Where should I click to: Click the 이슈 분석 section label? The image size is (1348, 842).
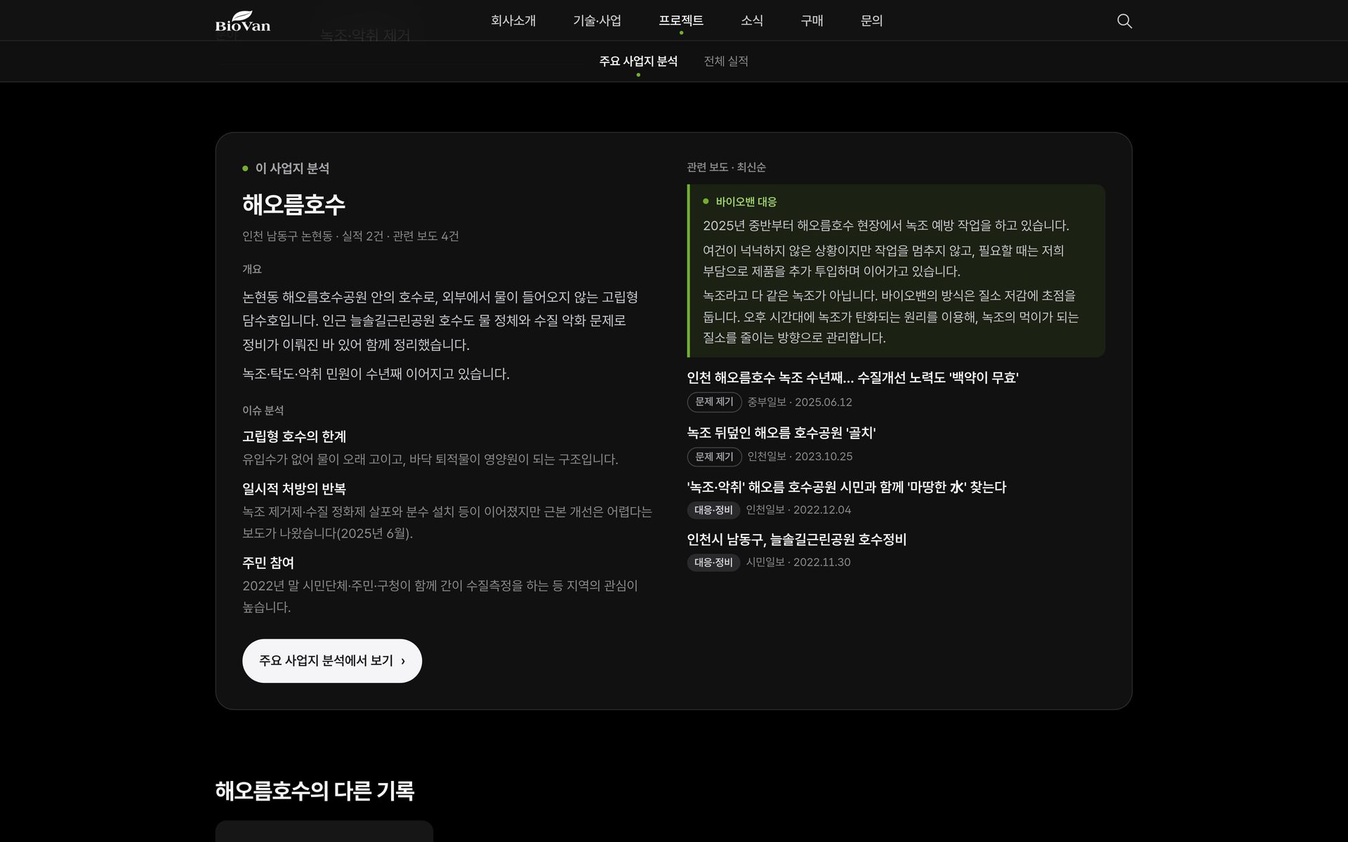pos(263,410)
